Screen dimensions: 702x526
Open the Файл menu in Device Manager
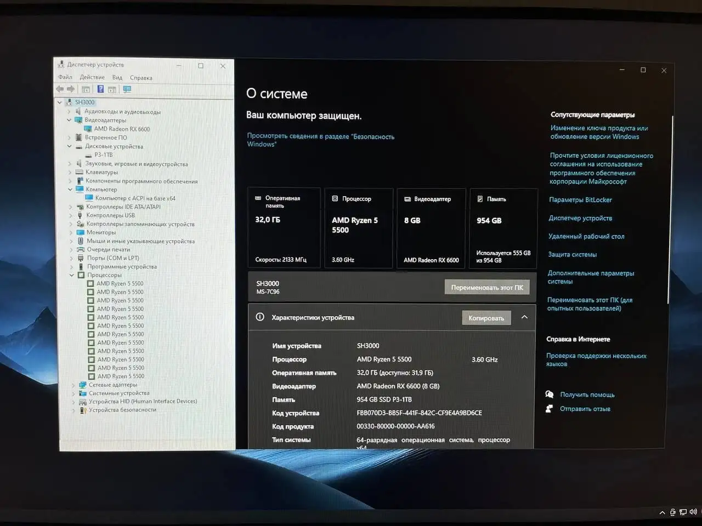(65, 77)
